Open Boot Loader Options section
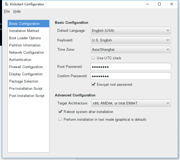Image resolution: width=180 pixels, height=160 pixels. pos(25,38)
